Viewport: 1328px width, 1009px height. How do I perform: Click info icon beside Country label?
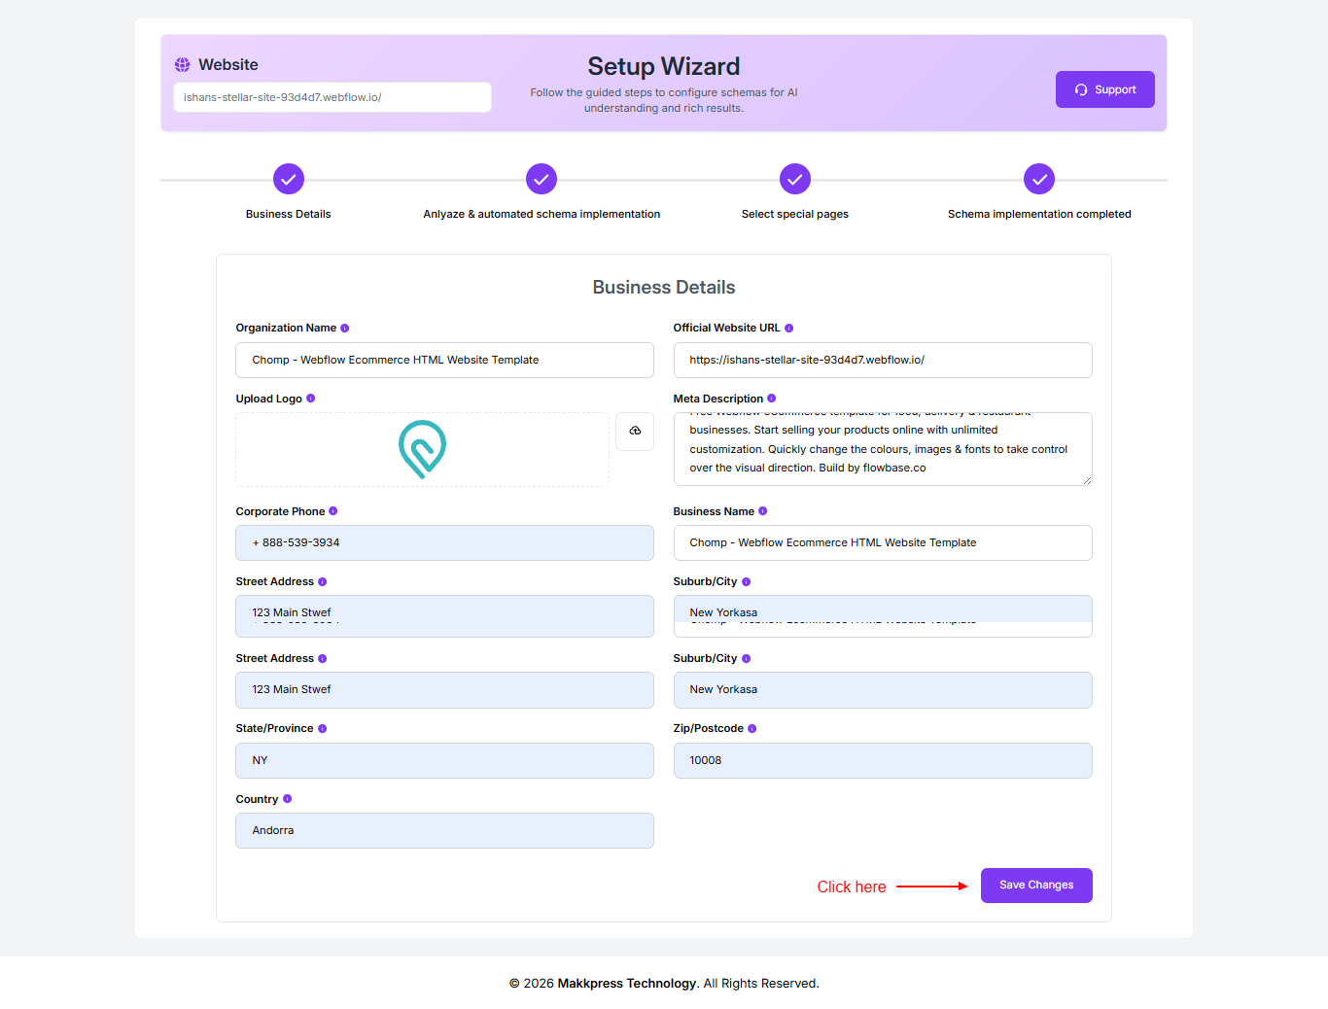tap(288, 799)
